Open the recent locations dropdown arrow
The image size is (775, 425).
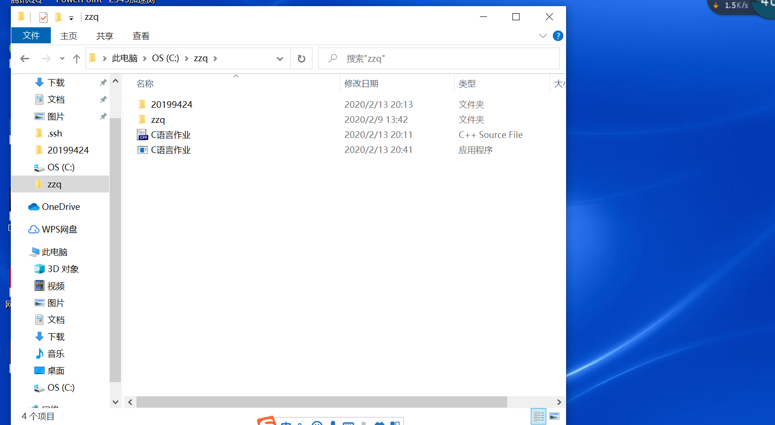[x=62, y=58]
